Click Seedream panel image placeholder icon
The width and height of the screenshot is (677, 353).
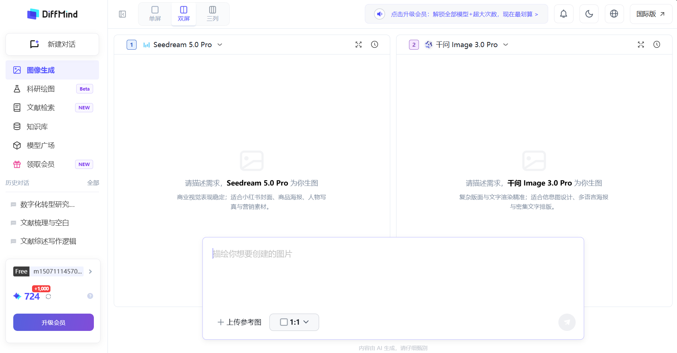pos(252,161)
